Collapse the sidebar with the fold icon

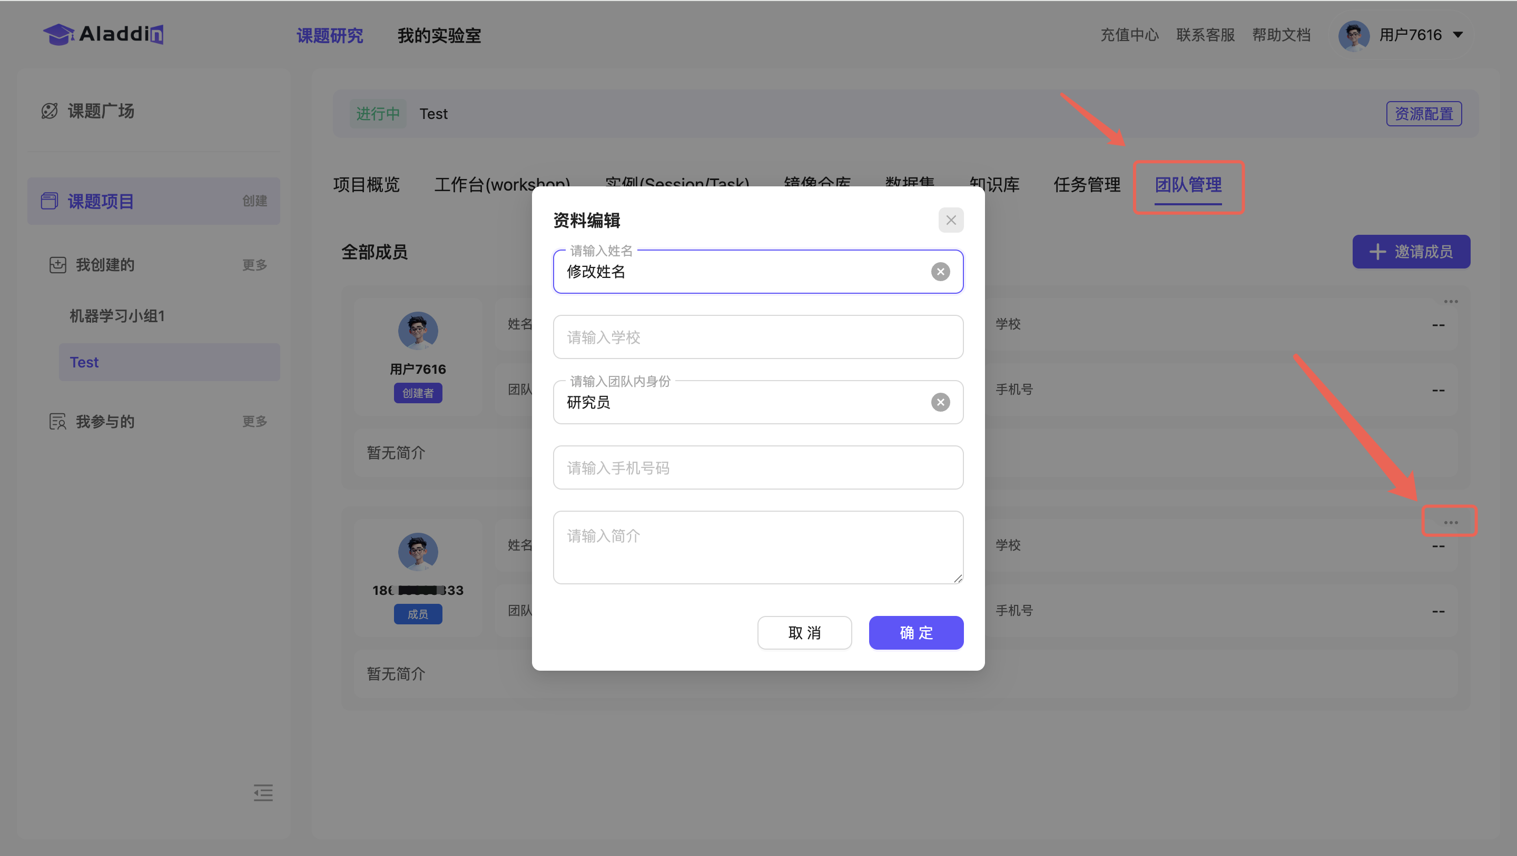263,792
